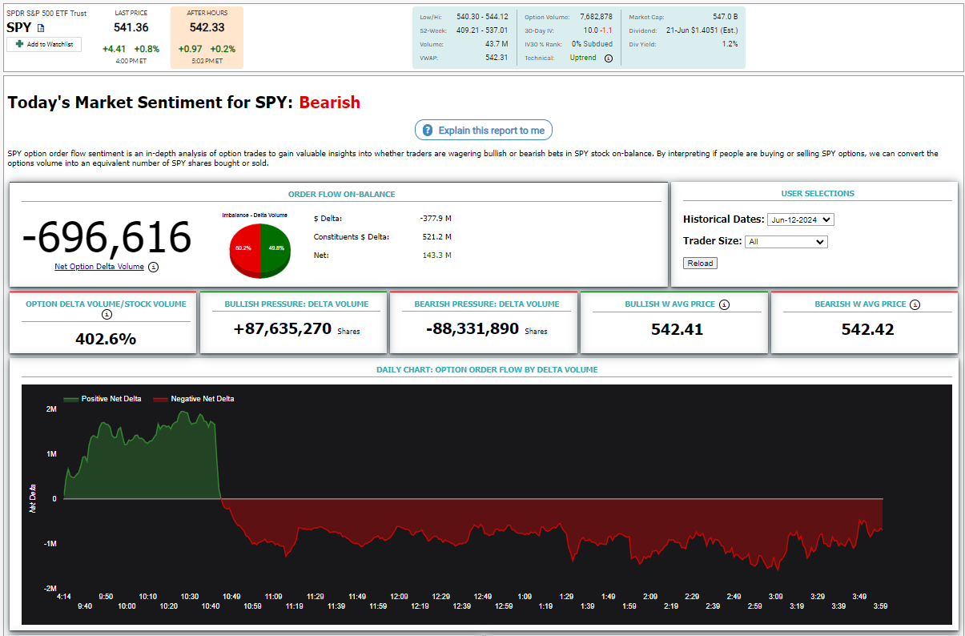
Task: Click info icon next to Net Option Delta Volume
Action: [154, 268]
